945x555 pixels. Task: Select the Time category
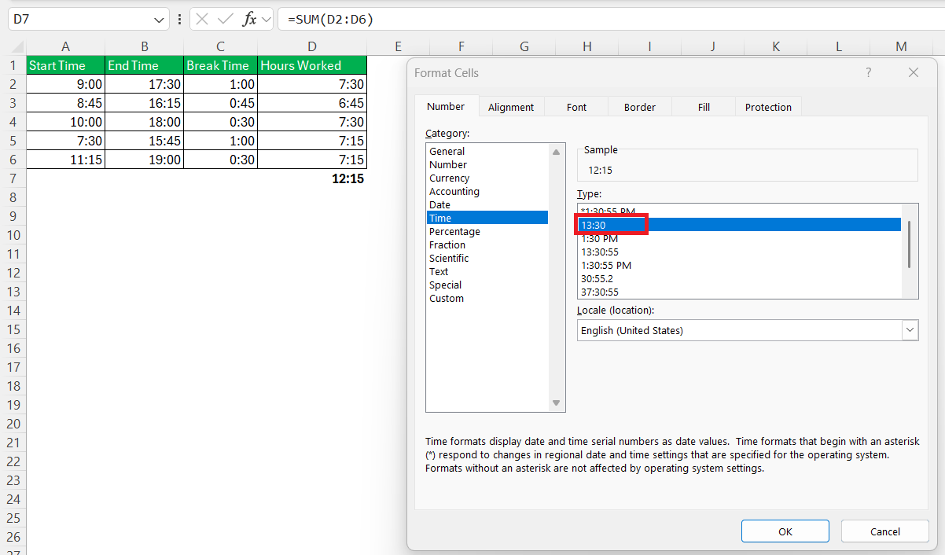[x=487, y=218]
